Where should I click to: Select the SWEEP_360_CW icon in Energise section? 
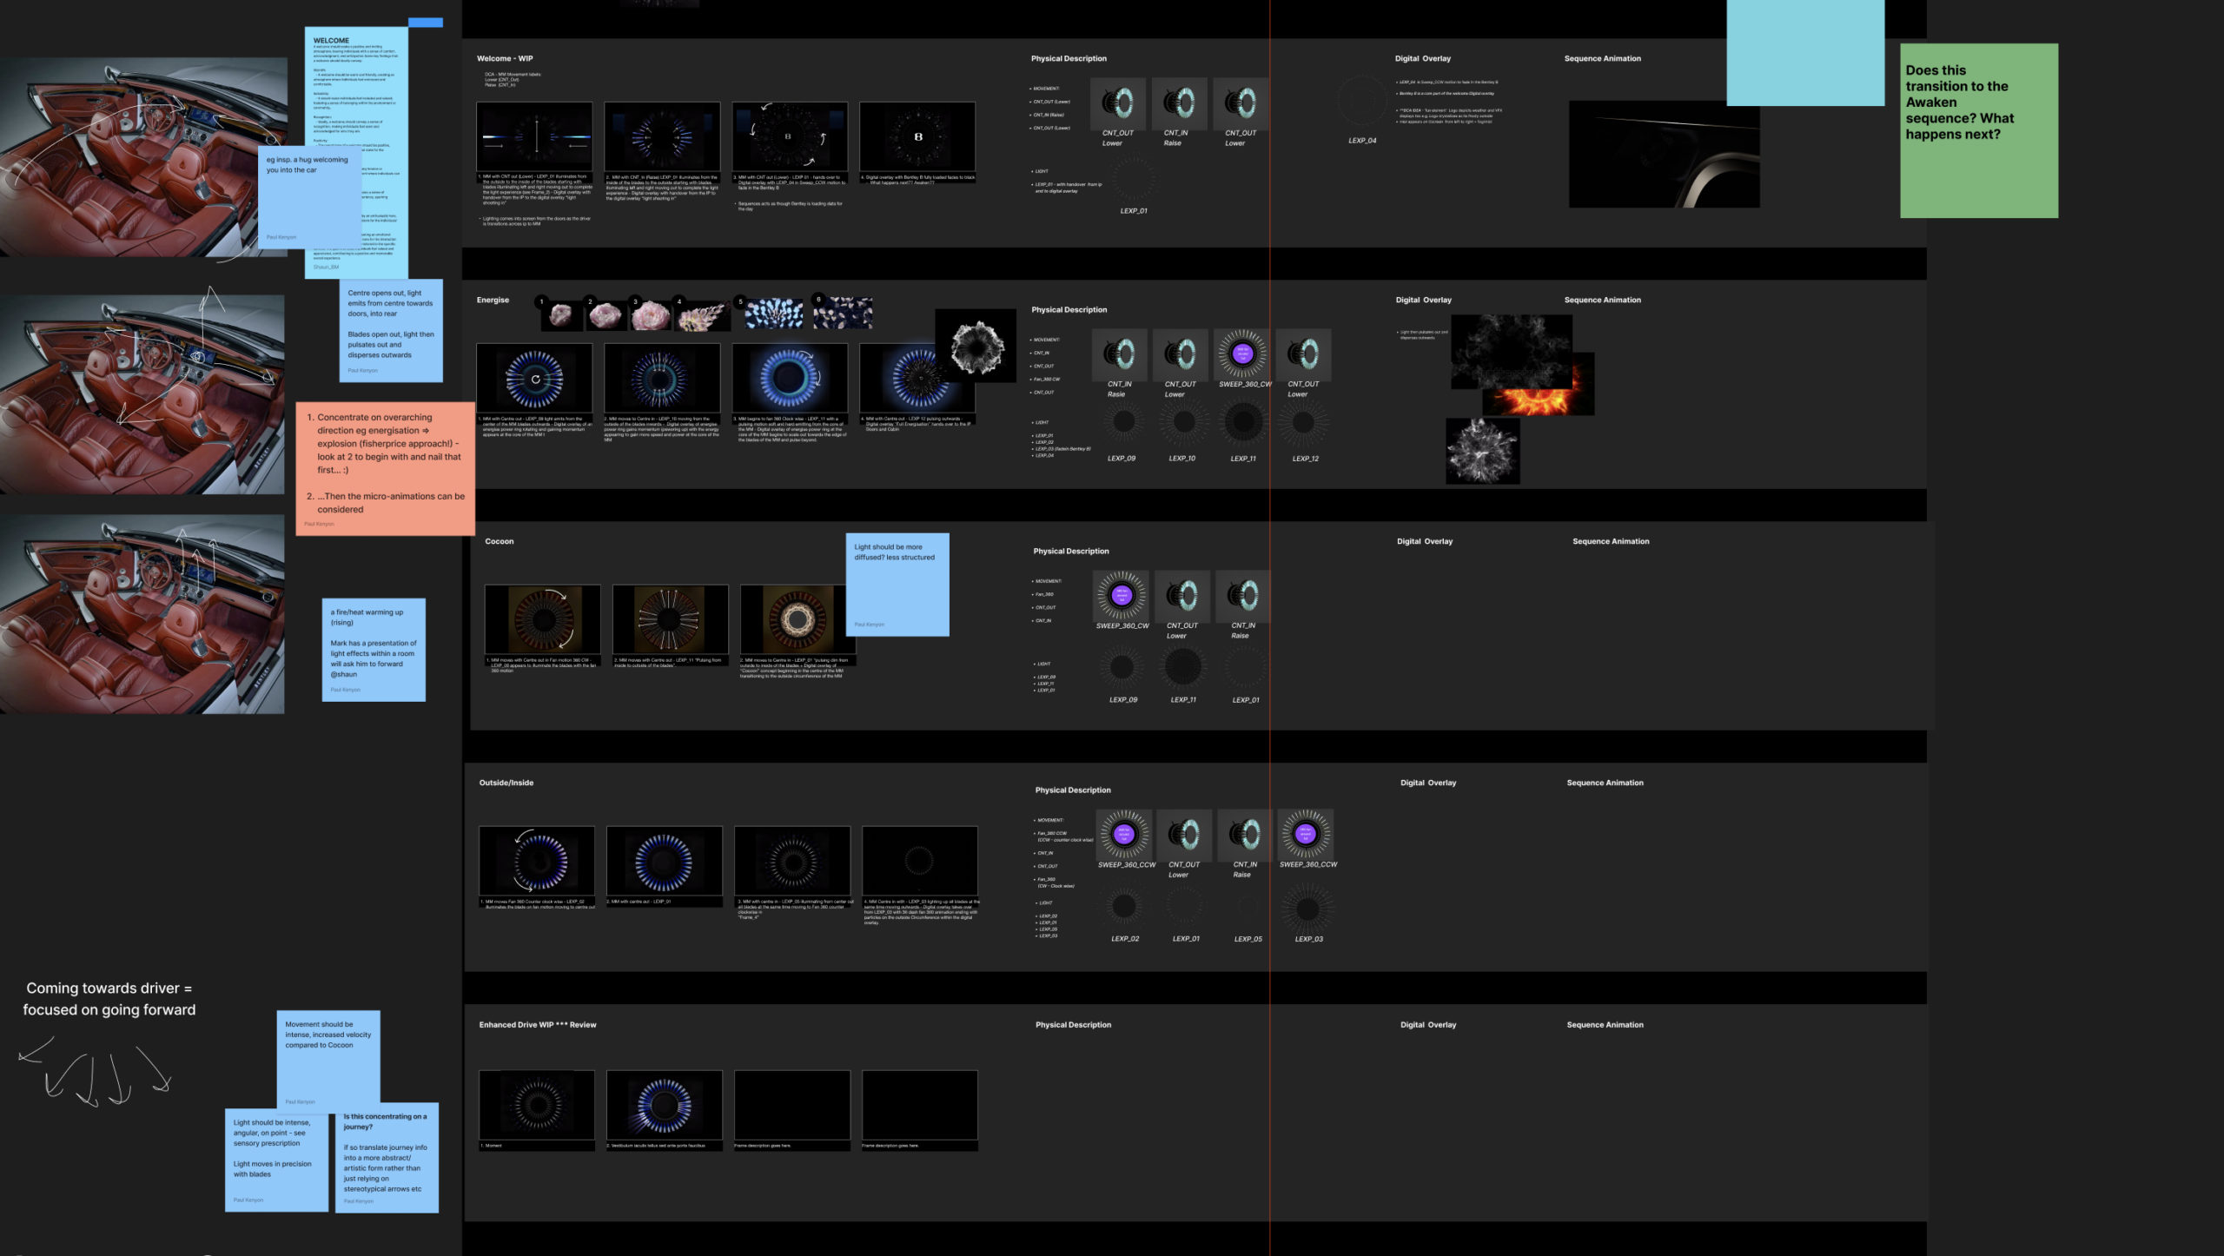pyautogui.click(x=1242, y=354)
